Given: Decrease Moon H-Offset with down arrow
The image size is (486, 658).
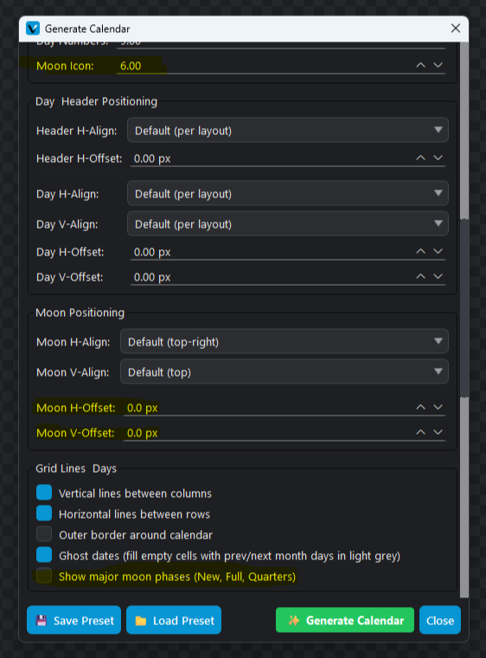Looking at the screenshot, I should coord(438,408).
